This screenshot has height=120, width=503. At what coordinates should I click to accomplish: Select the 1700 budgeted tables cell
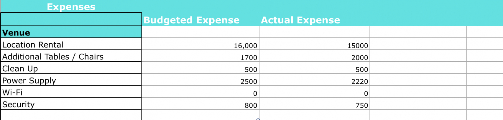coord(200,56)
